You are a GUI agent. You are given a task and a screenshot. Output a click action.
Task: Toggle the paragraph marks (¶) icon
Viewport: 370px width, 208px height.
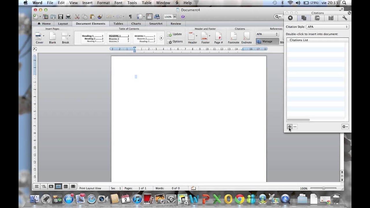pyautogui.click(x=130, y=17)
